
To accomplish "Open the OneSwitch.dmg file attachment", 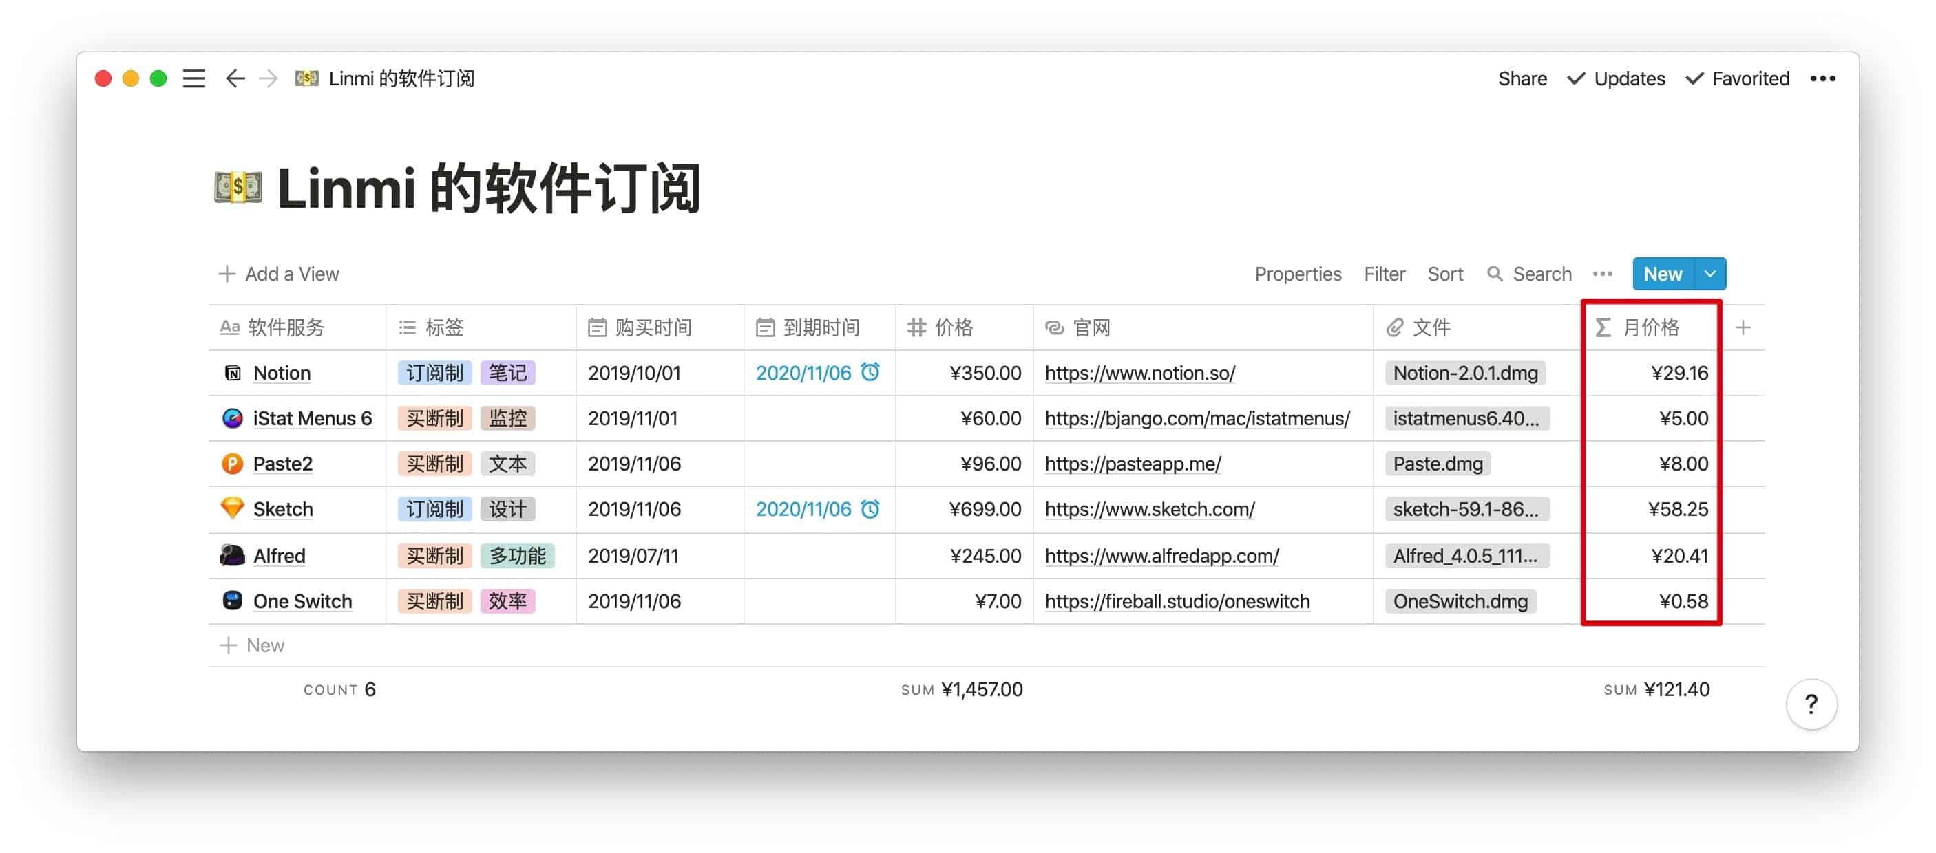I will click(1460, 601).
